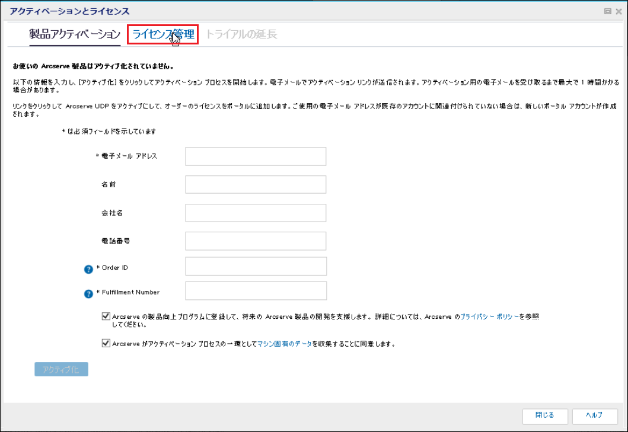Click the Order ID label text
This screenshot has height=432, width=628.
point(115,267)
